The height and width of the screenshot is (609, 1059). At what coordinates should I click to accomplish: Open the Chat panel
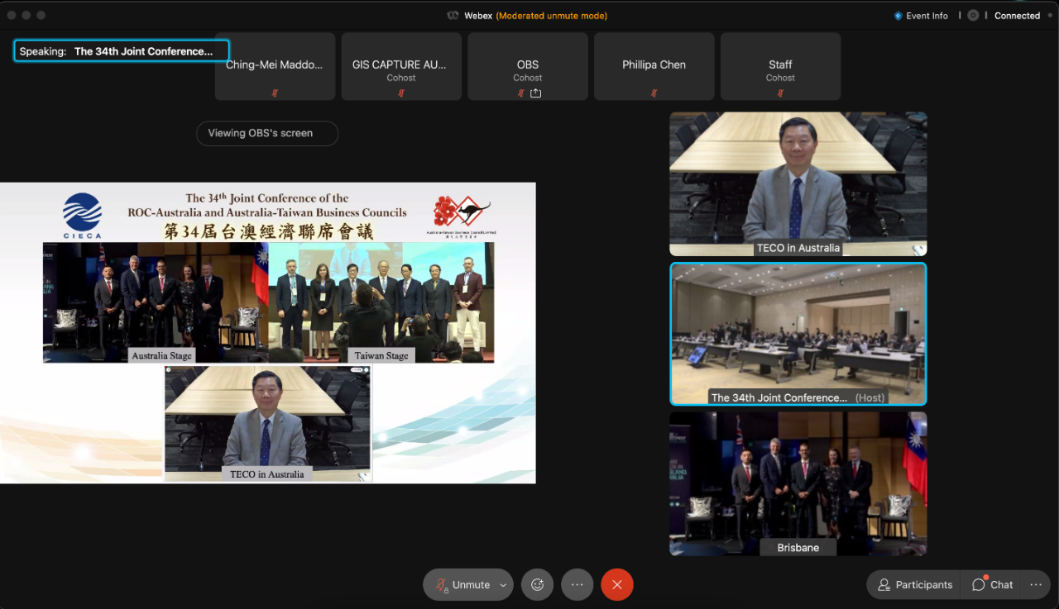[x=992, y=585]
